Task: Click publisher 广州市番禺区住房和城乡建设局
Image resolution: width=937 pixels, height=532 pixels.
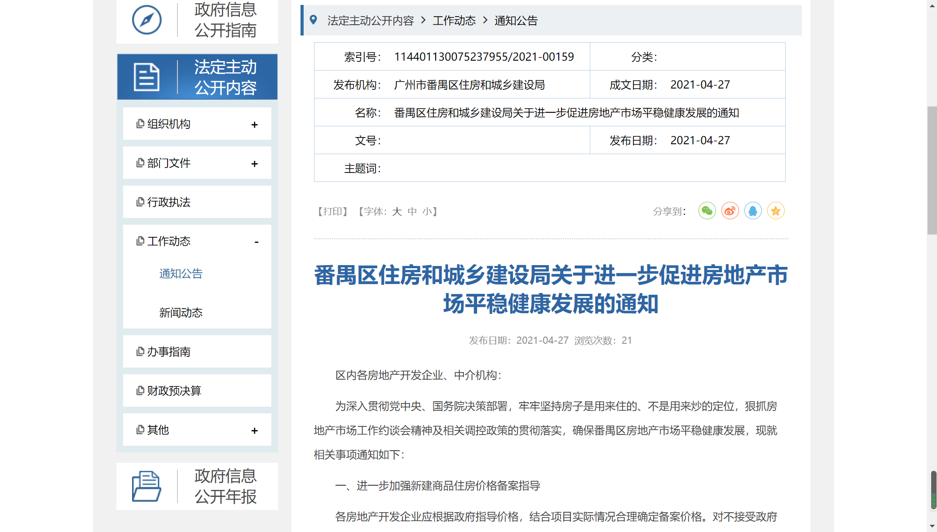Action: [469, 85]
